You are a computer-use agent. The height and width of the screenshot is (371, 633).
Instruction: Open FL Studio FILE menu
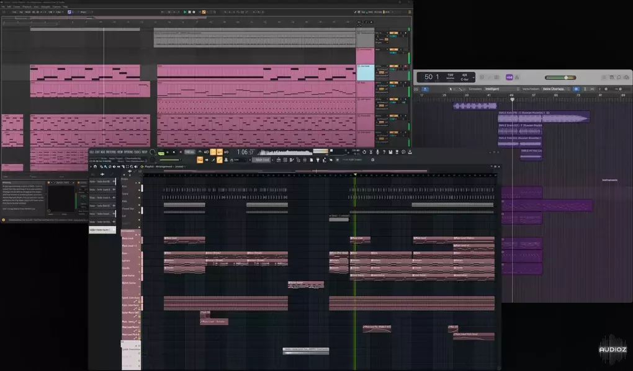click(x=92, y=152)
